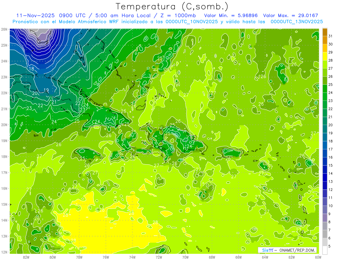Click the latitude axis label 14N

(x=4, y=220)
